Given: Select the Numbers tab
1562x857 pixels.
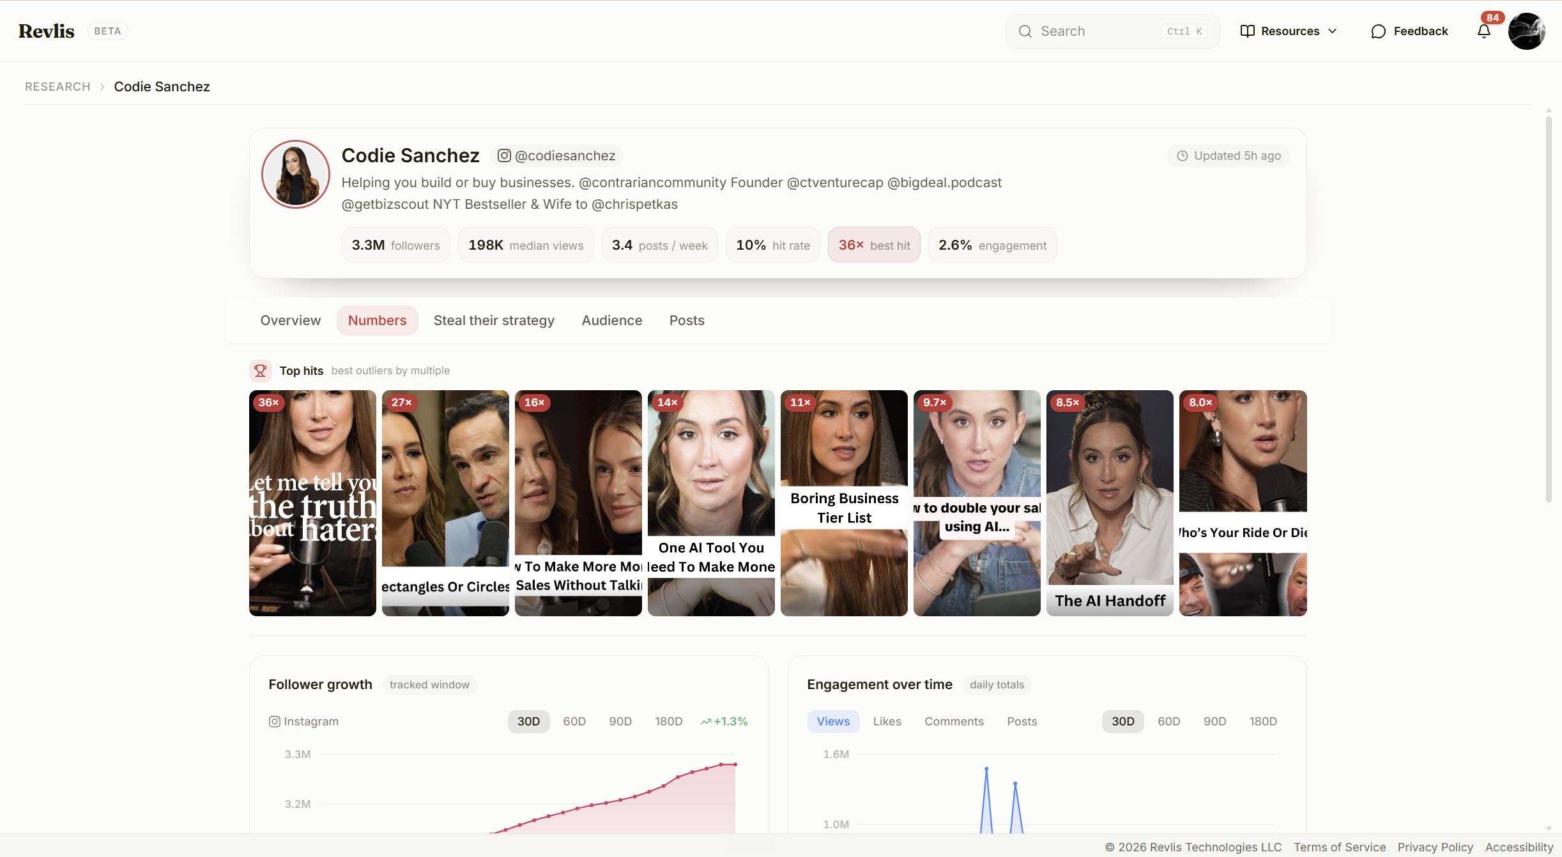Looking at the screenshot, I should click(377, 321).
